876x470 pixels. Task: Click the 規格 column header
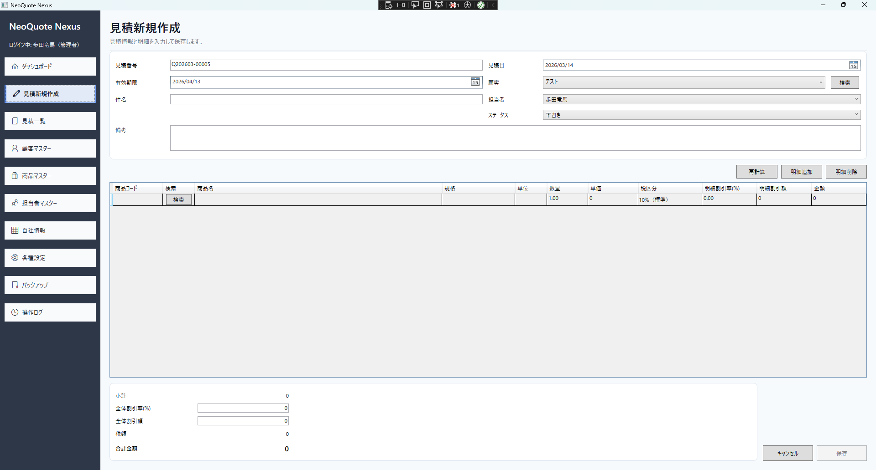478,188
